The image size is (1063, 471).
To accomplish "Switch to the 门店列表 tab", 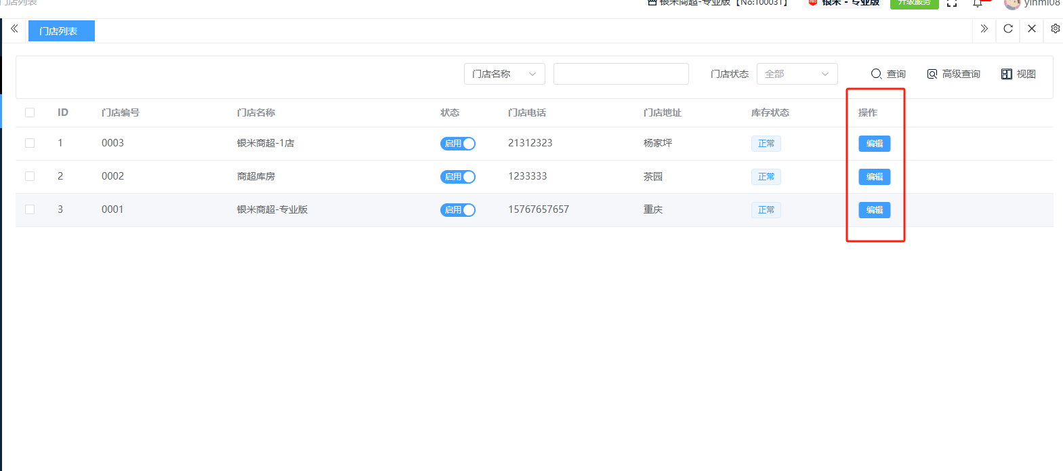I will click(x=61, y=31).
